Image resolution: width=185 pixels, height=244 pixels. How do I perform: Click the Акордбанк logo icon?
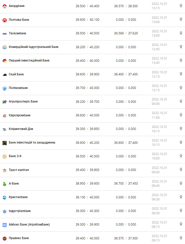(x=4, y=6)
